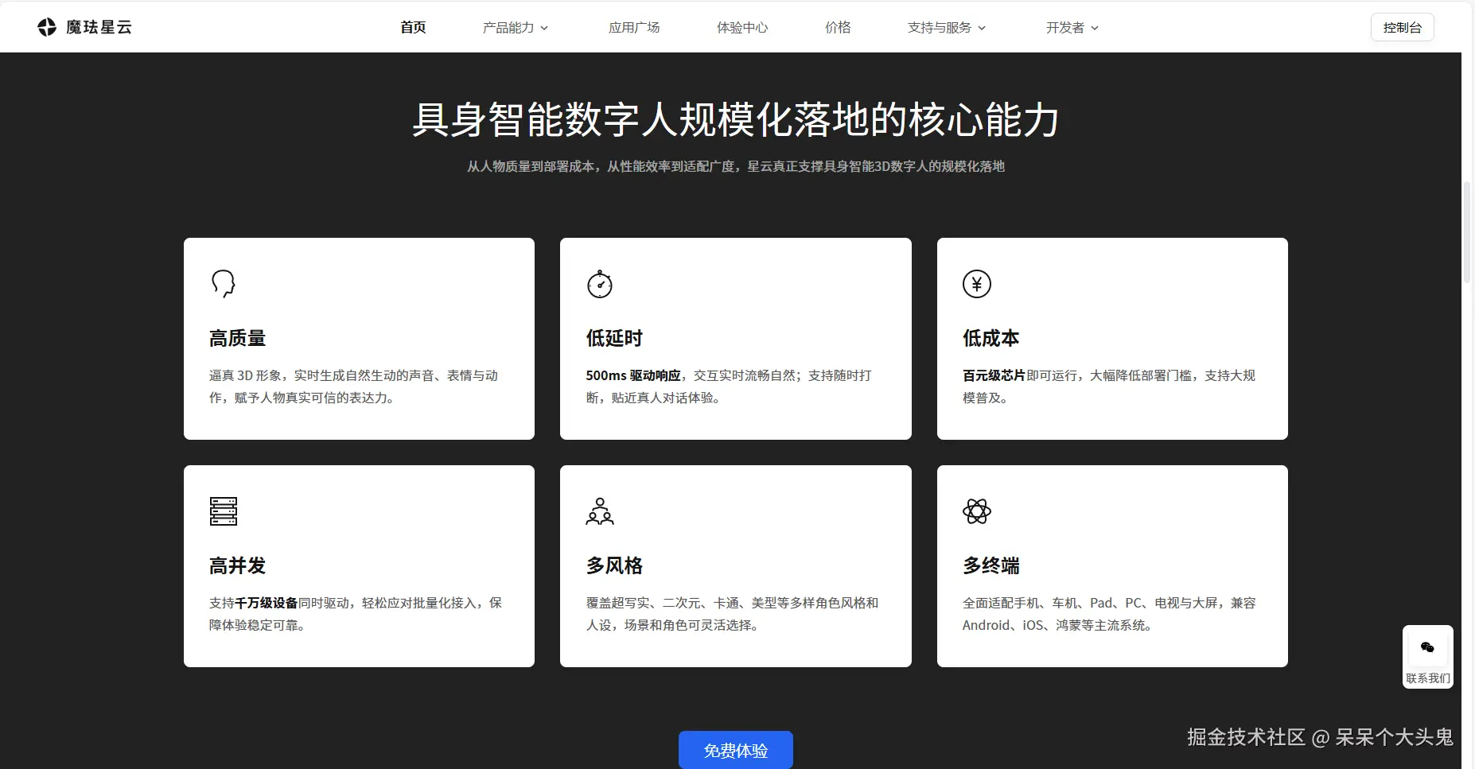Image resolution: width=1475 pixels, height=769 pixels.
Task: Select the speedometer icon on the 低延时 card
Action: tap(600, 284)
